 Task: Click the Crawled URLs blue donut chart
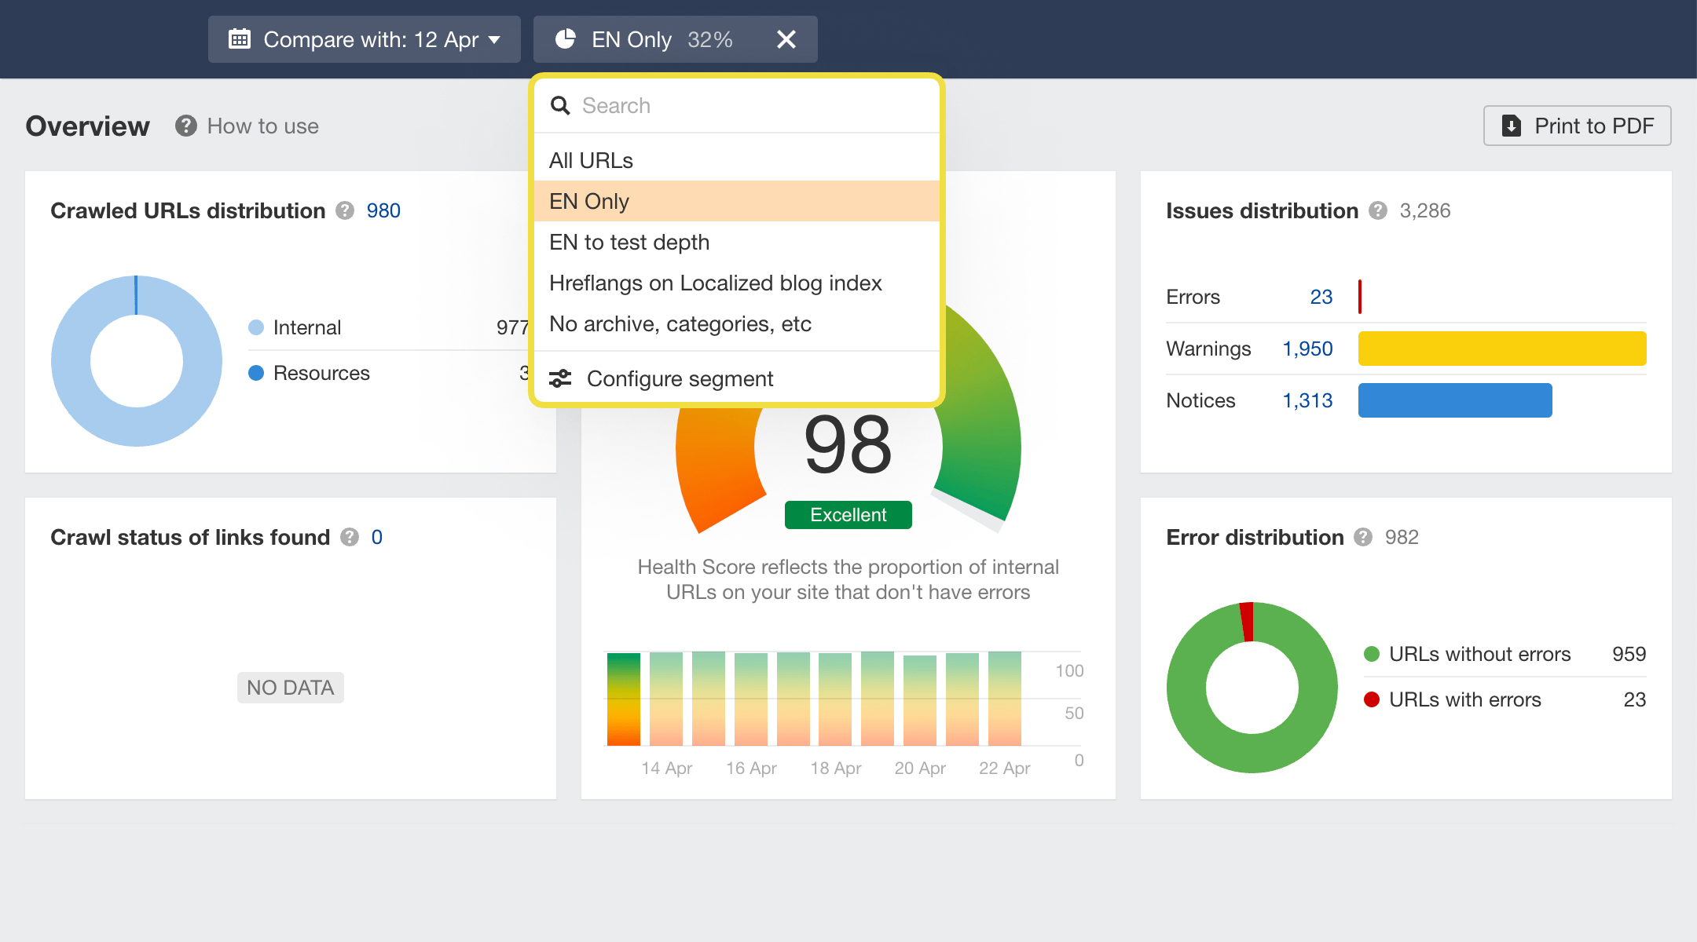click(x=137, y=361)
